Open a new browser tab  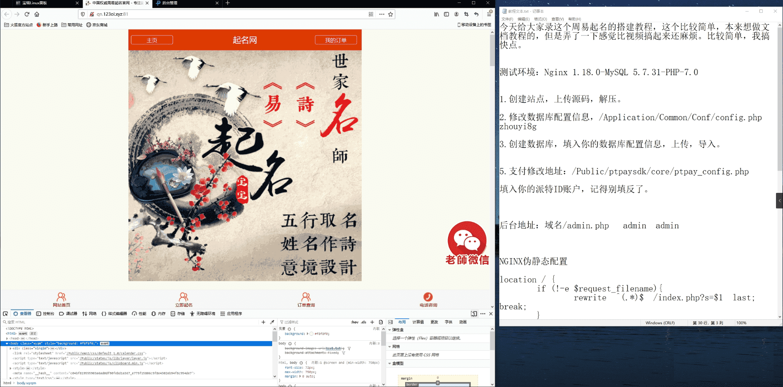pos(228,3)
